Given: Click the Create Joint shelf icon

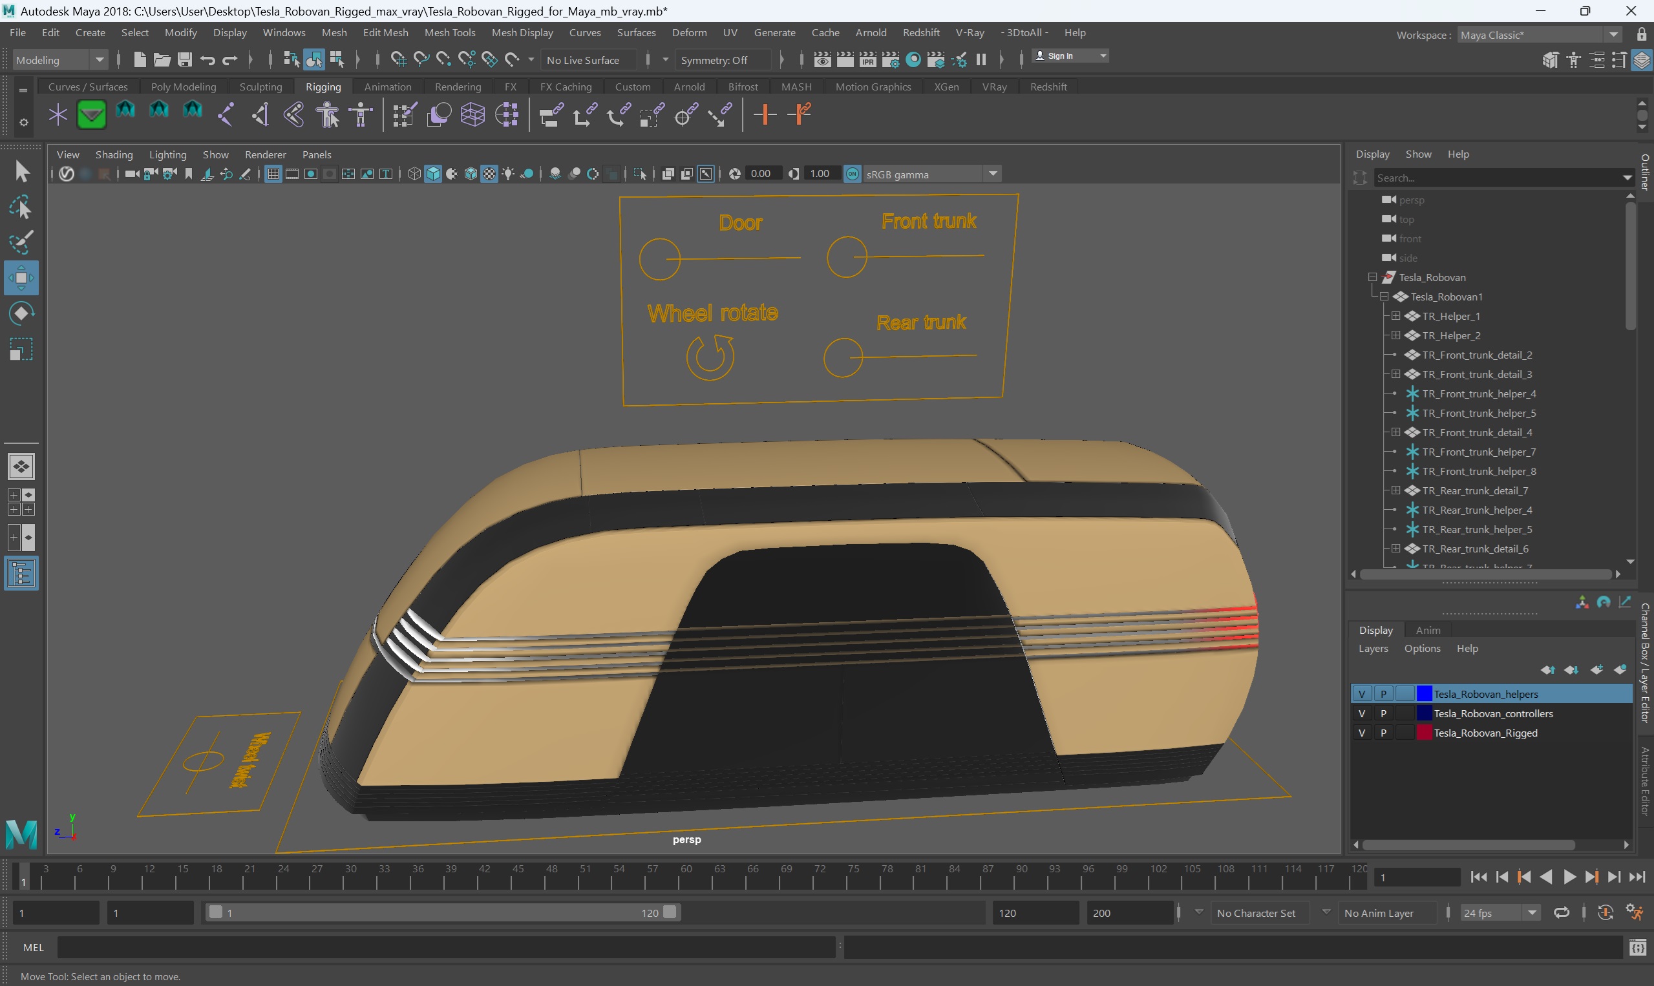Looking at the screenshot, I should (x=226, y=115).
